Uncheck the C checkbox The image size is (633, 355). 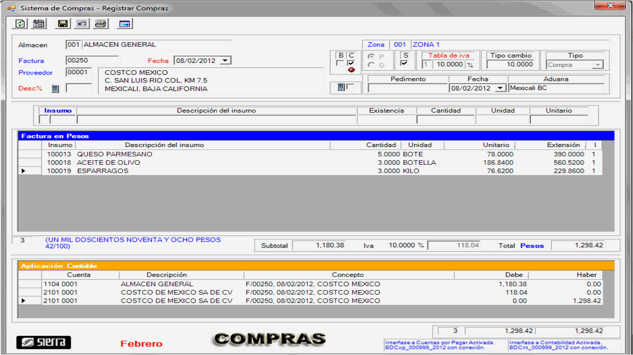point(351,63)
